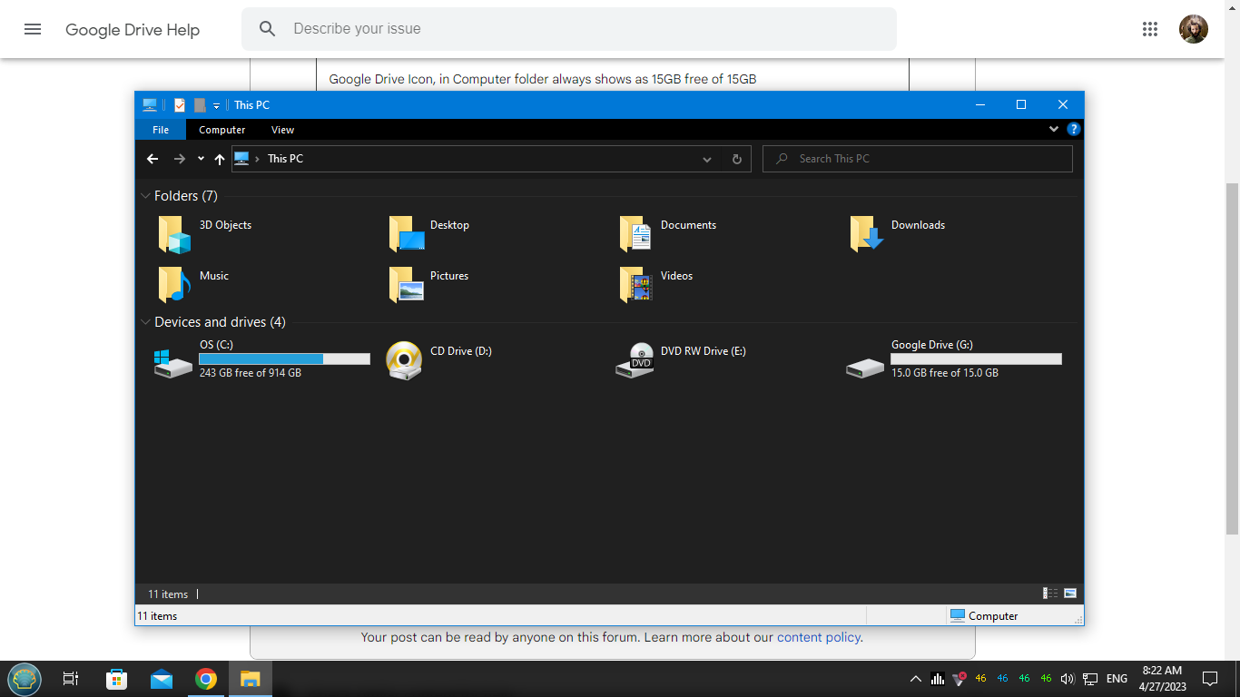This screenshot has height=697, width=1240.
Task: Switch to large icons view in Explorer
Action: tap(1070, 594)
